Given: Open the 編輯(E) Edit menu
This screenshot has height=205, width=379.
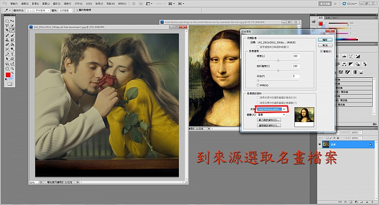Looking at the screenshot, I should pyautogui.click(x=25, y=4).
